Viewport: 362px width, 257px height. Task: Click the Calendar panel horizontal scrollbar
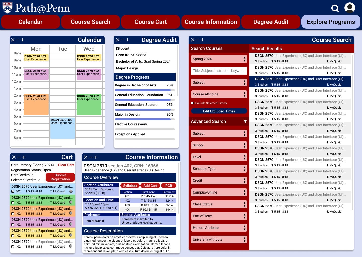click(x=36, y=146)
